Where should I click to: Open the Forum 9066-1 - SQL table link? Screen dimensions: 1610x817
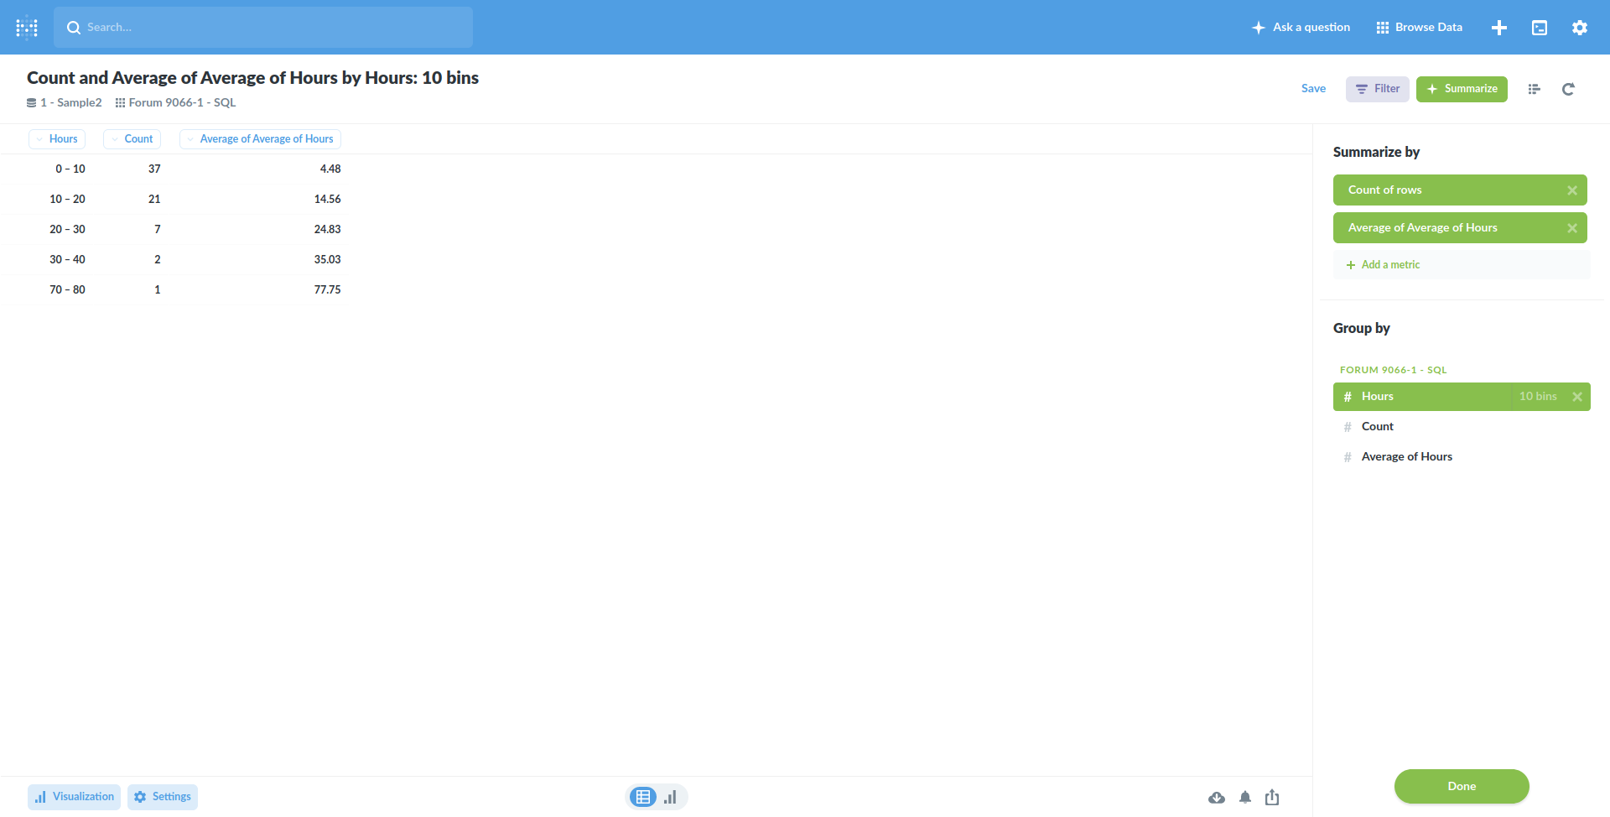tap(175, 103)
